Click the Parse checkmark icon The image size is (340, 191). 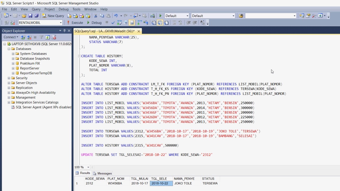pos(113,23)
